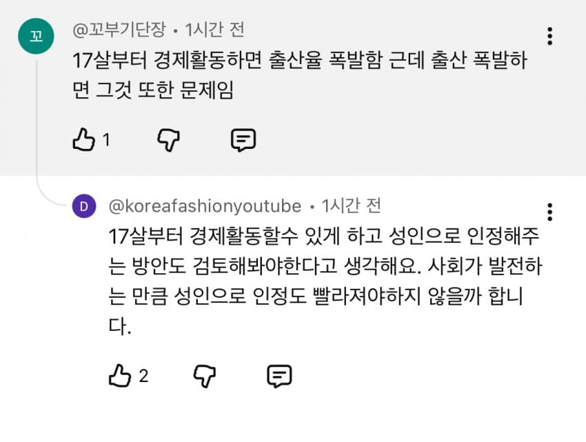Screen dimensions: 586x442
Task: Open more options menu for @꼬부기단장's comment
Action: click(549, 37)
